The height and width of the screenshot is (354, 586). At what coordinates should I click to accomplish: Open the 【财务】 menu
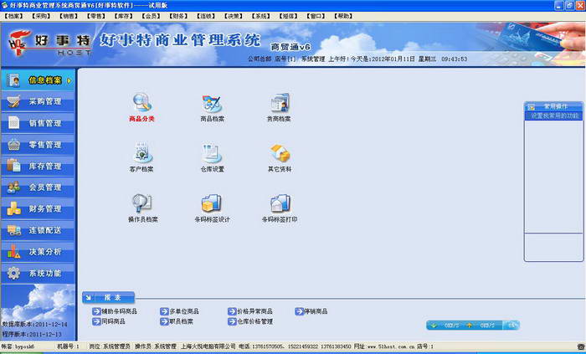tap(178, 16)
